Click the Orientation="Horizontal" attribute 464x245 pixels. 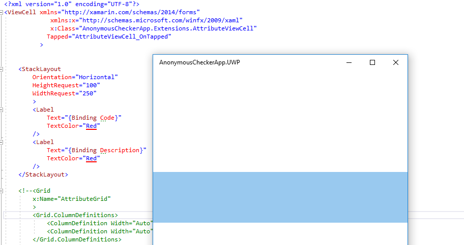(75, 77)
